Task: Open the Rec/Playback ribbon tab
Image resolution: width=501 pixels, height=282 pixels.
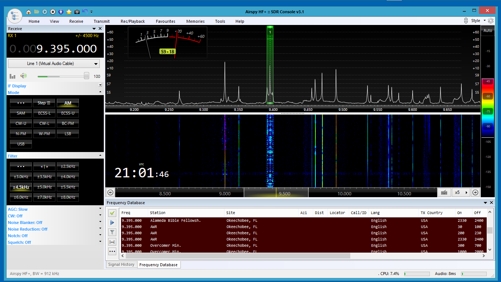Action: tap(133, 21)
